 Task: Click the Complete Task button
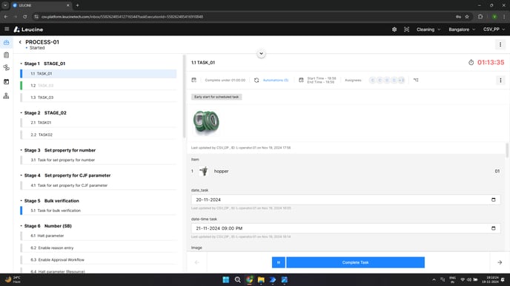pos(355,262)
